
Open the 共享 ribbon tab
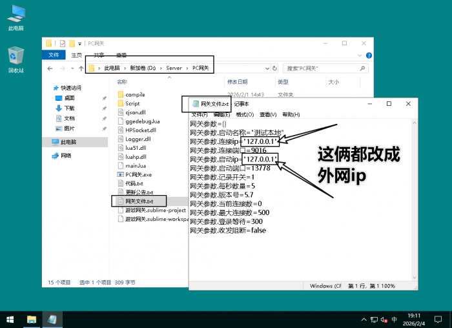[99, 55]
